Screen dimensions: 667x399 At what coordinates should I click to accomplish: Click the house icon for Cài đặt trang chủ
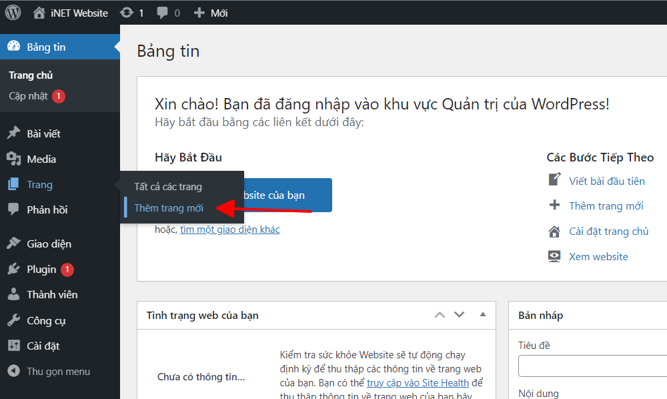554,231
